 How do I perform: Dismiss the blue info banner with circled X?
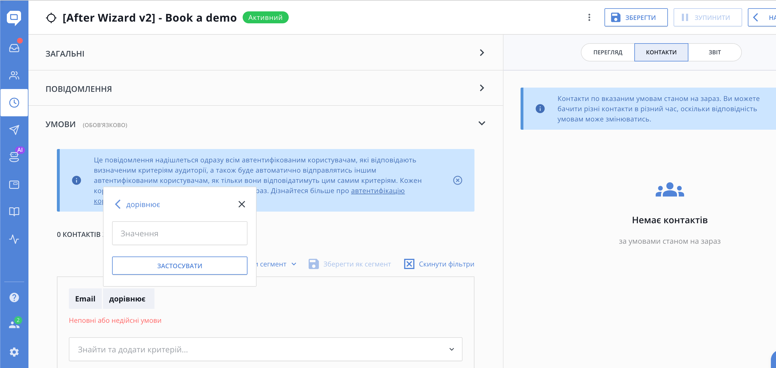click(457, 180)
